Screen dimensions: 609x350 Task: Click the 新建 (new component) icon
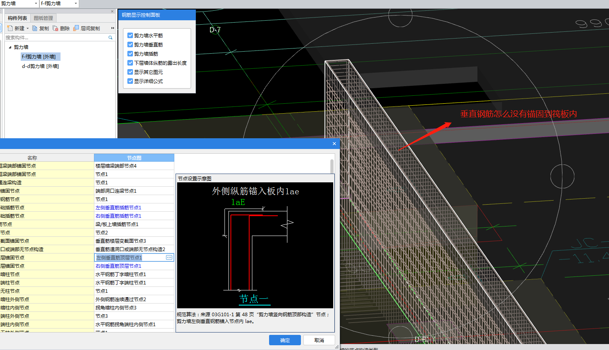pyautogui.click(x=10, y=28)
